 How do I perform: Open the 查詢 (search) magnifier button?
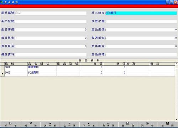tap(128, 124)
